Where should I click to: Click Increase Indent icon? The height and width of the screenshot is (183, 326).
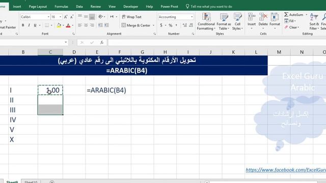(106, 25)
